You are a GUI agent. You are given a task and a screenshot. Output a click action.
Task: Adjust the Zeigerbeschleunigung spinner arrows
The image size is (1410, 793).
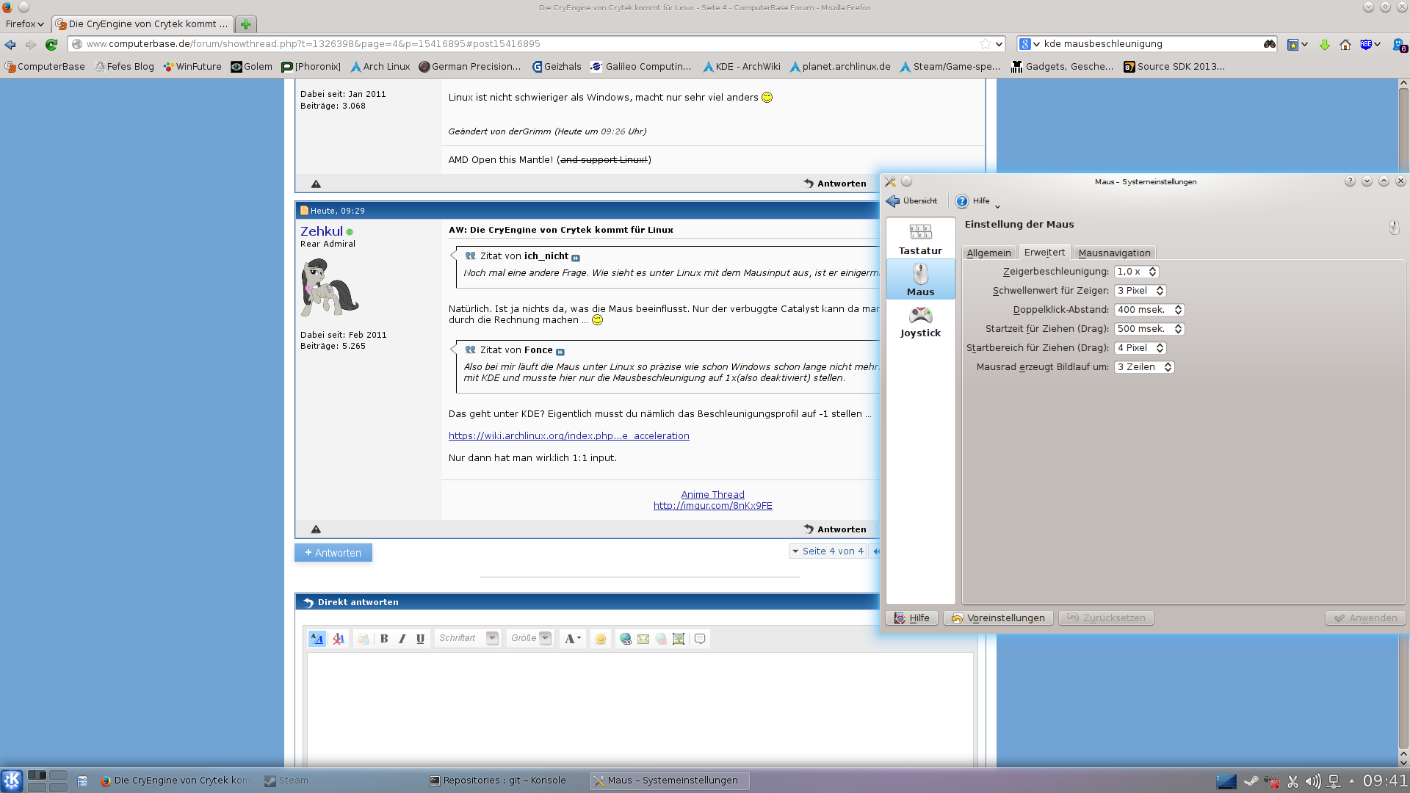tap(1152, 272)
